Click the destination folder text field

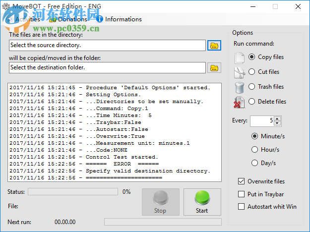coord(107,67)
